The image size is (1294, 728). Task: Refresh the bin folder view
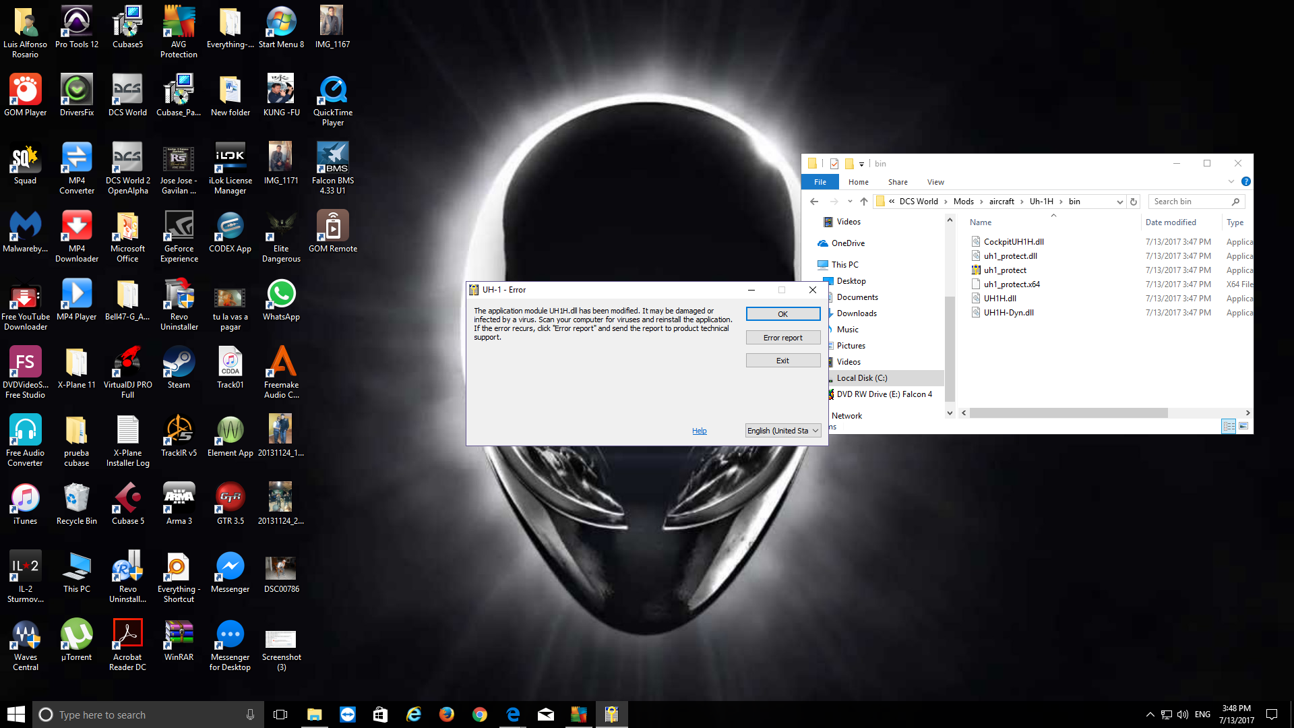tap(1133, 202)
